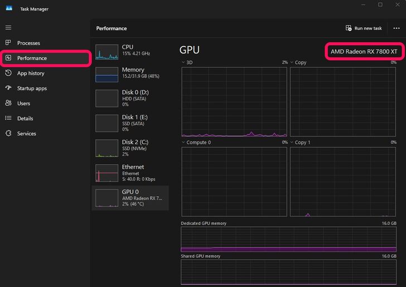Go to the Processes page
The image size is (406, 287).
coord(46,43)
